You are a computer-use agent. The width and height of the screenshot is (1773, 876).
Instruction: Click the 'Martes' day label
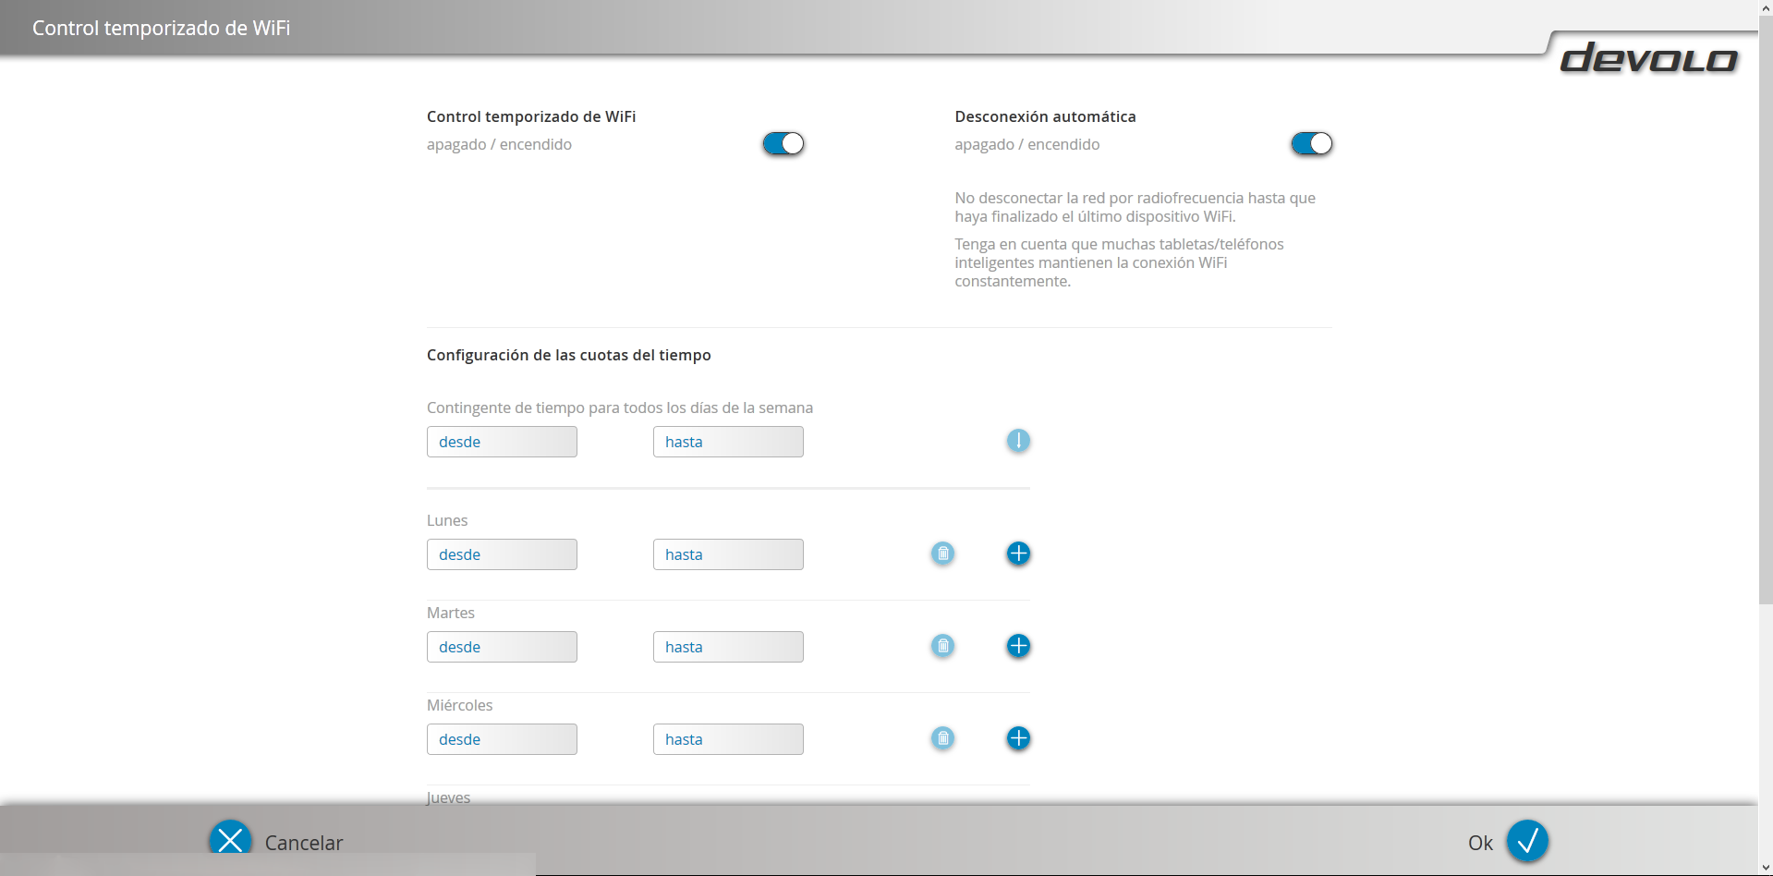coord(451,614)
